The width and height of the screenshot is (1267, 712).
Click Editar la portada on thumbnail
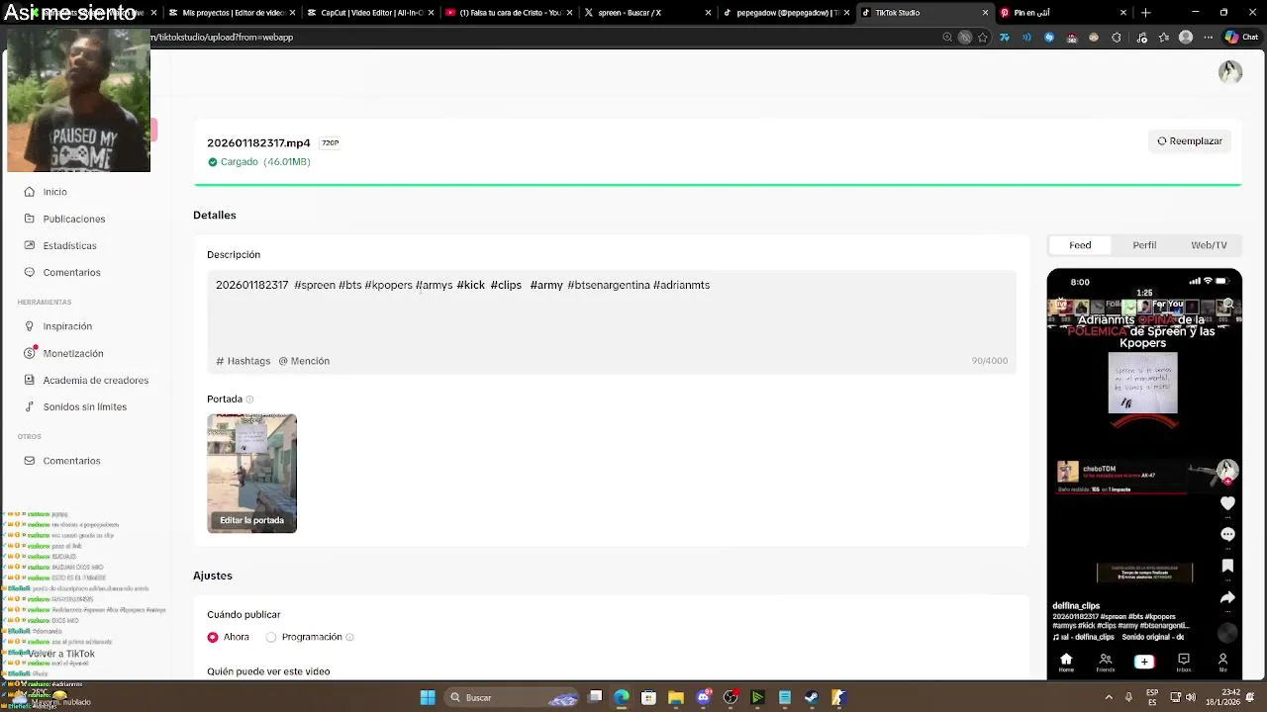[251, 520]
